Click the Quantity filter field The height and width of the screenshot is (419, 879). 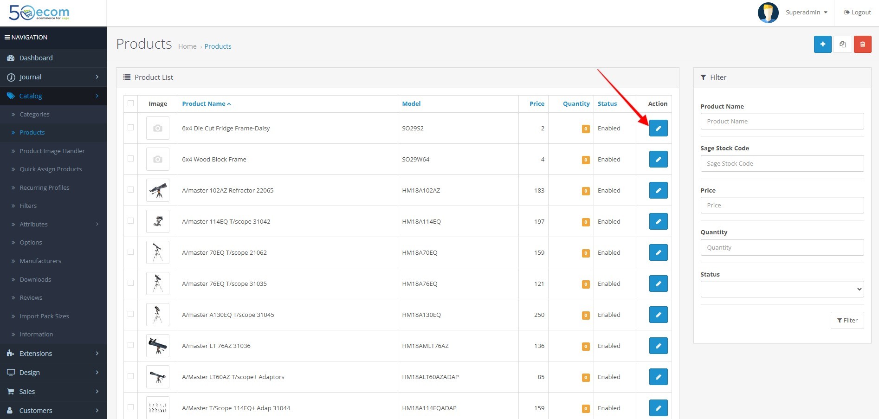click(782, 247)
